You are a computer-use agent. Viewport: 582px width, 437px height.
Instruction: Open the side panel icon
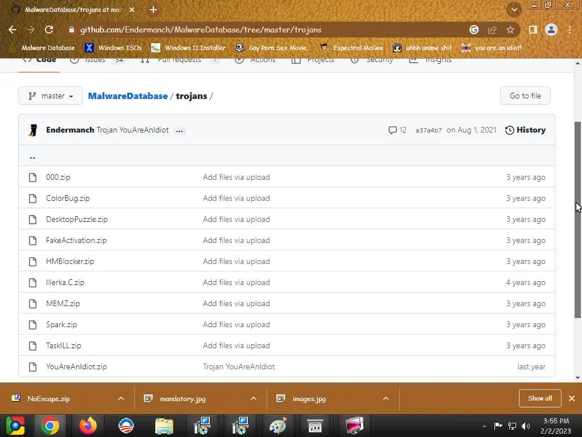click(533, 30)
